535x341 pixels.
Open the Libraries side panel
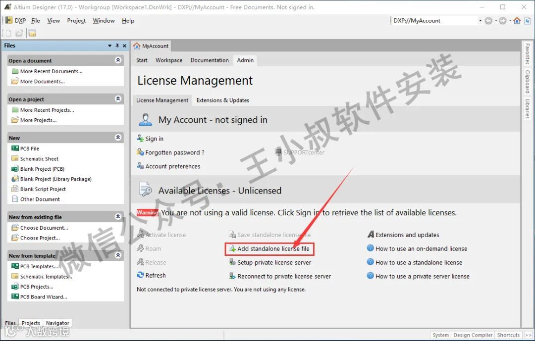tap(527, 109)
